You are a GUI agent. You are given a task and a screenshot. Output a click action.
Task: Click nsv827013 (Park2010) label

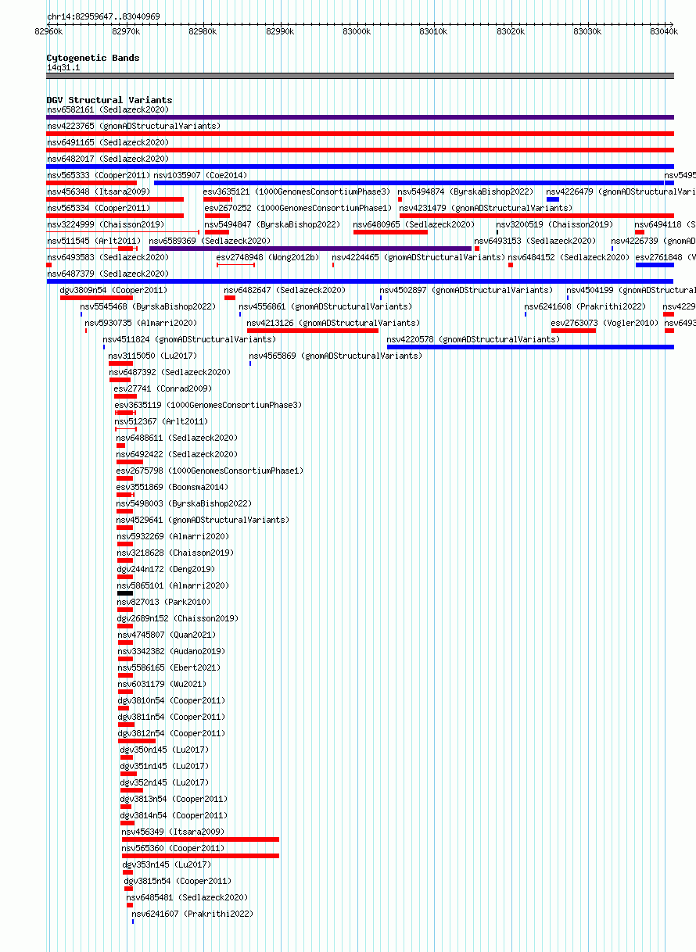click(163, 603)
